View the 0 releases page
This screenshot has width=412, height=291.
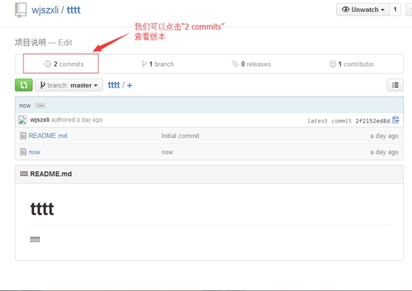click(x=251, y=64)
